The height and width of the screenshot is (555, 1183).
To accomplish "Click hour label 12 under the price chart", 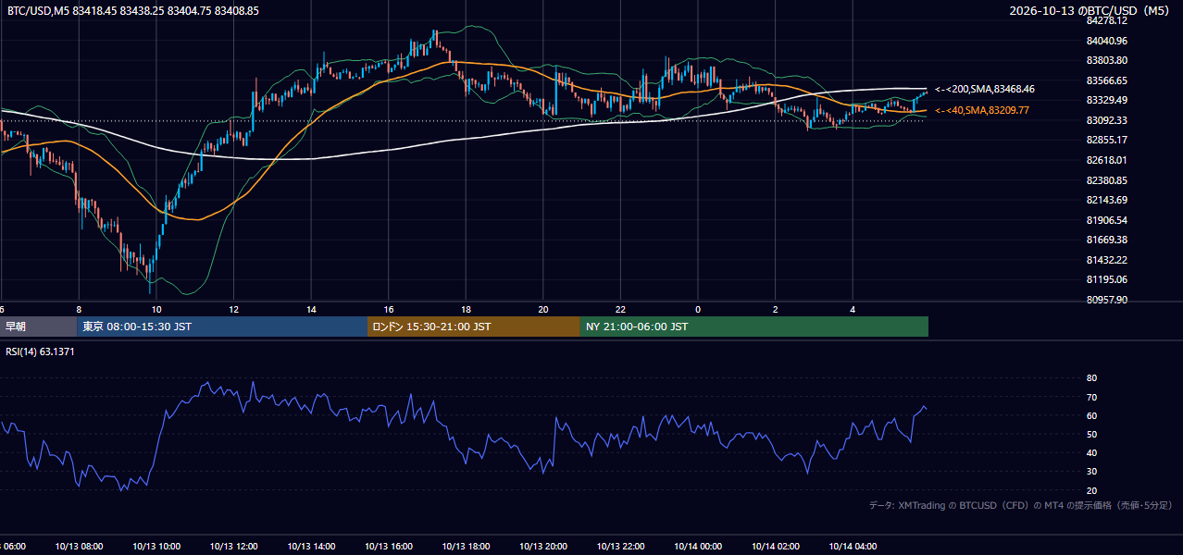I will pos(234,309).
